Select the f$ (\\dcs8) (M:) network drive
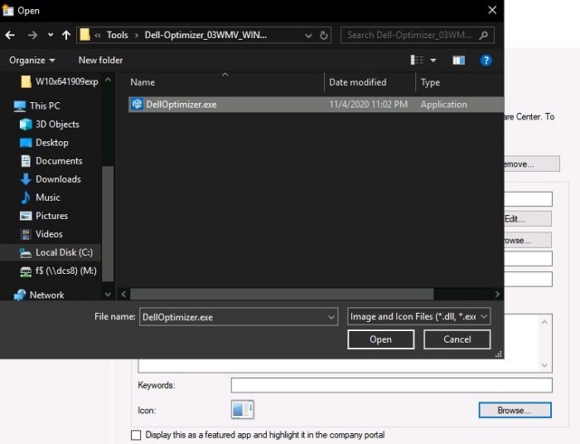580x444 pixels. [58, 271]
